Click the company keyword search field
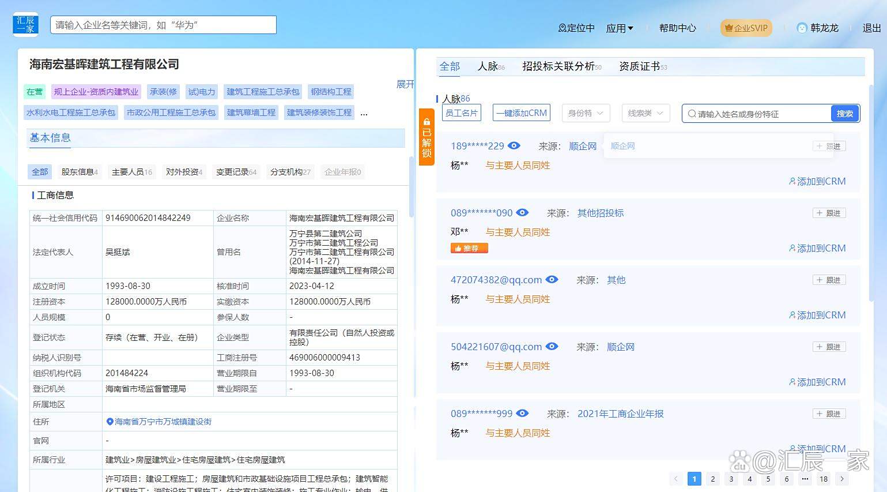Viewport: 887px width, 492px height. [x=163, y=25]
